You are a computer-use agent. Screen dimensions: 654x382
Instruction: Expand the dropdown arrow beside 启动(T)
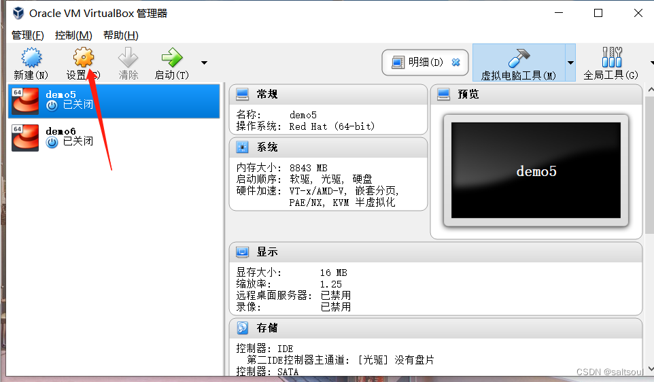[x=204, y=63]
